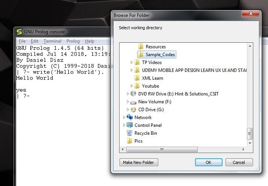The width and height of the screenshot is (268, 186).
Task: Click the XML Learn folder icon
Action: [x=137, y=78]
